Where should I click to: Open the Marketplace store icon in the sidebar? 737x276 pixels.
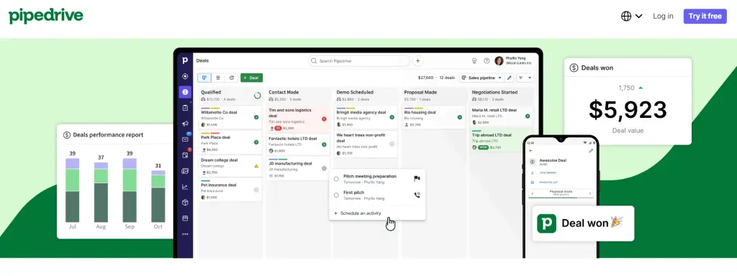(185, 218)
